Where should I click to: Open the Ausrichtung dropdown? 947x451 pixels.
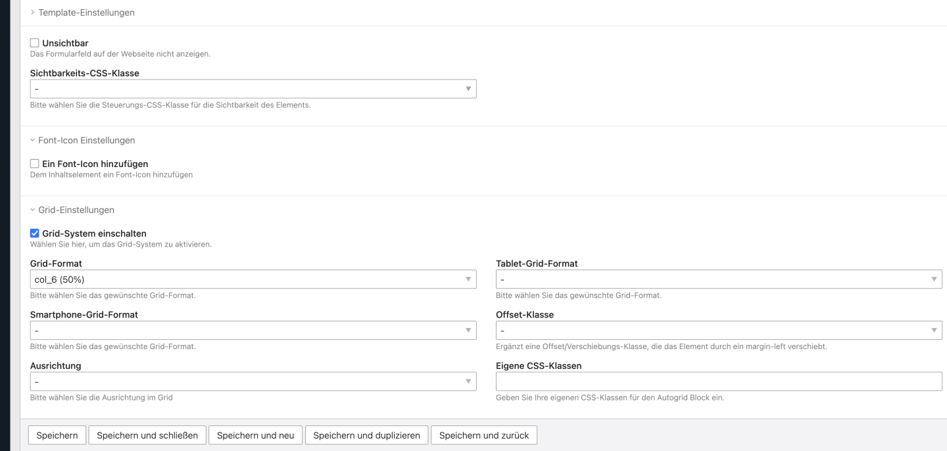coord(253,381)
